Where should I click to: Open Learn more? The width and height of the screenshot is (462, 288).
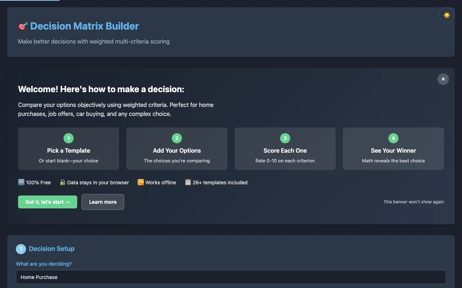(103, 202)
